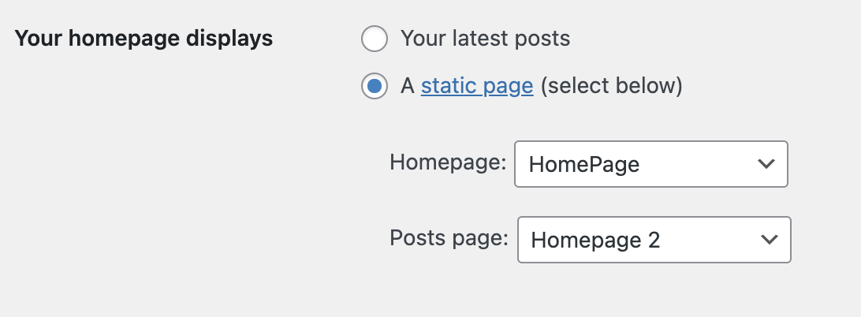861x317 pixels.
Task: Click the 'HomePage' selected value text
Action: tap(583, 164)
